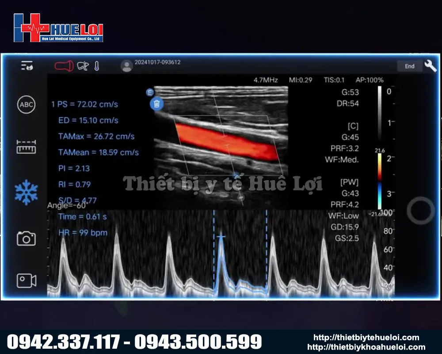Tap the organ exam type icon
This screenshot has width=442, height=354.
pos(83,66)
